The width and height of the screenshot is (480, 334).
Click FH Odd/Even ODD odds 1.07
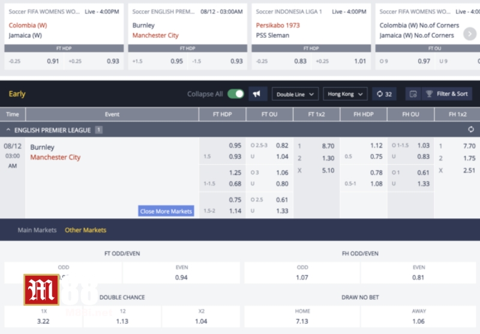pyautogui.click(x=302, y=273)
